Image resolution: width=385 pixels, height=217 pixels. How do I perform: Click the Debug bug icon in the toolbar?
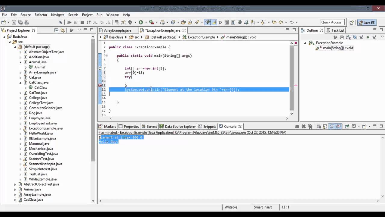coord(130,22)
